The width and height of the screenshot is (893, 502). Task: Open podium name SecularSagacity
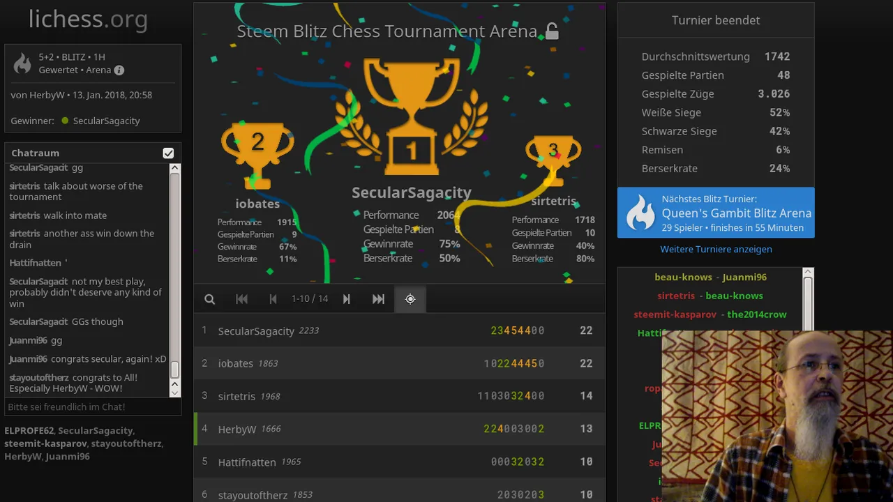pyautogui.click(x=412, y=192)
